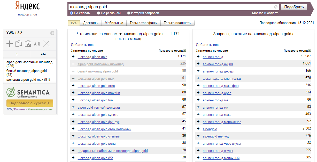
Task: Click 'Добавить все' in left column
Action: 82,45
